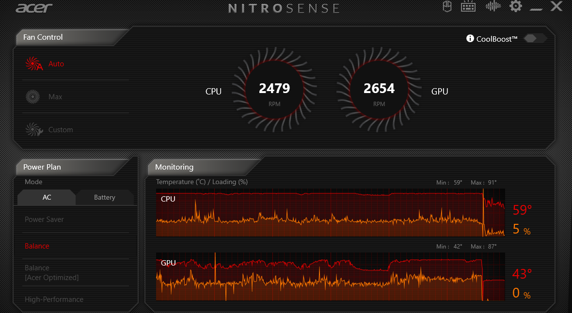Click the GPU Max: 87° reading
572x313 pixels.
[x=483, y=247]
